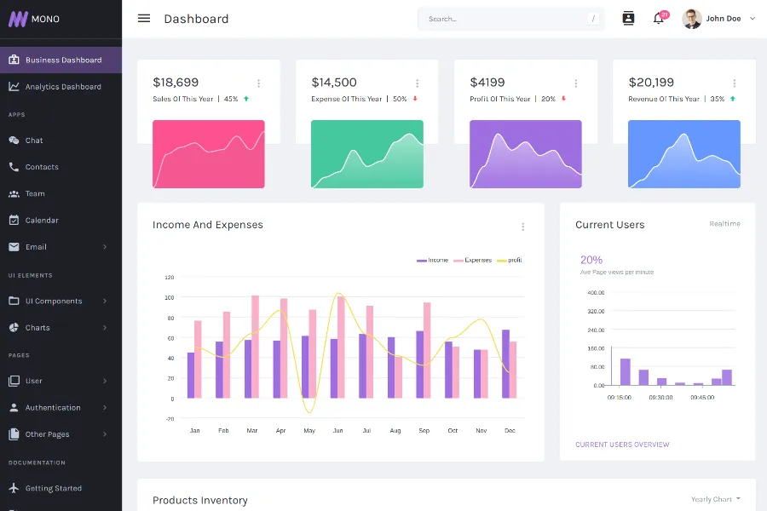Image resolution: width=767 pixels, height=511 pixels.
Task: Open the notifications bell
Action: pyautogui.click(x=658, y=19)
